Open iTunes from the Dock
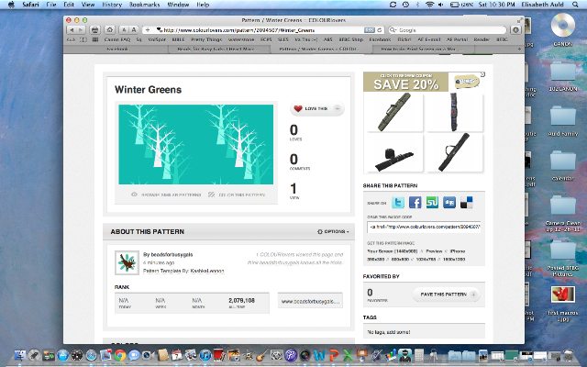The width and height of the screenshot is (587, 367). pyautogui.click(x=205, y=355)
